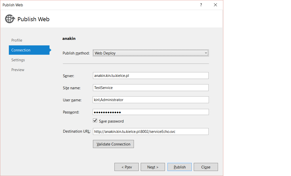This screenshot has height=176, width=291.
Task: Click the Validate Connection button
Action: (x=113, y=144)
